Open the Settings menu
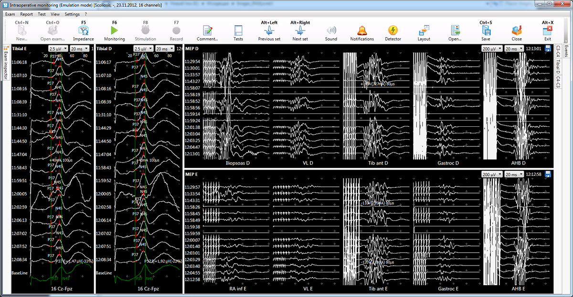The height and width of the screenshot is (297, 573). 72,14
